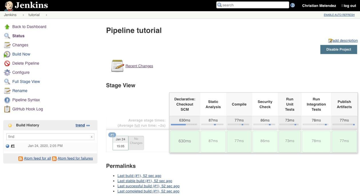Open the Recent Changes link
The width and height of the screenshot is (360, 196).
pos(139,66)
